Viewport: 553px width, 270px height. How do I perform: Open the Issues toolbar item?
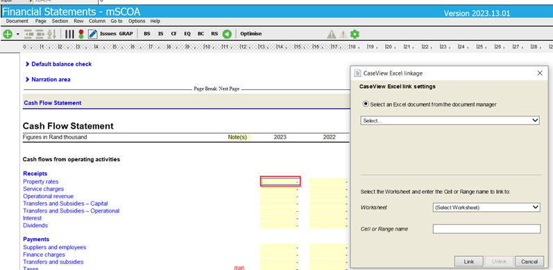click(108, 34)
